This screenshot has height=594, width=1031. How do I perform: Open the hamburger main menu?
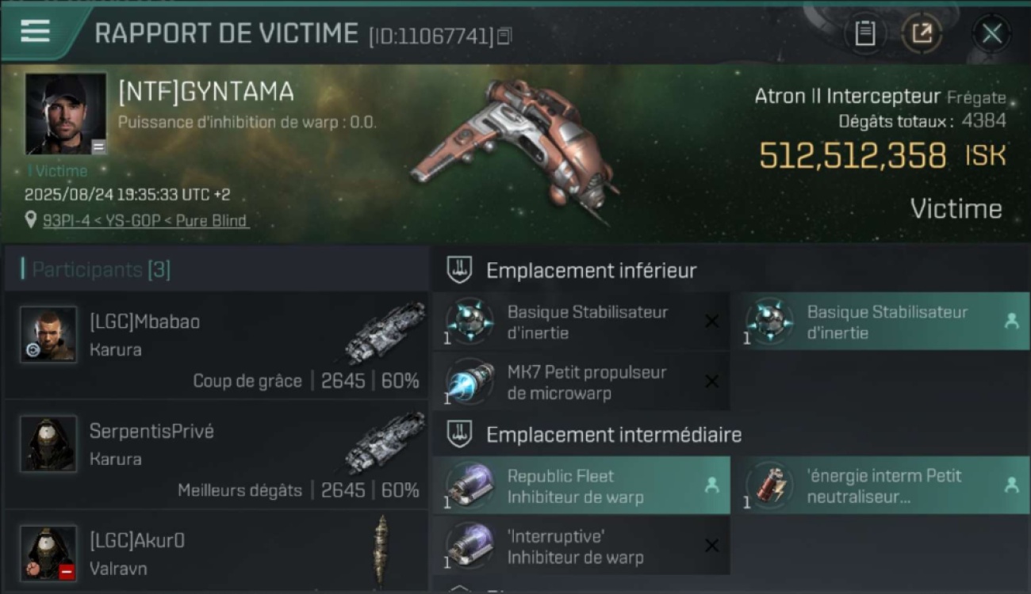(35, 32)
